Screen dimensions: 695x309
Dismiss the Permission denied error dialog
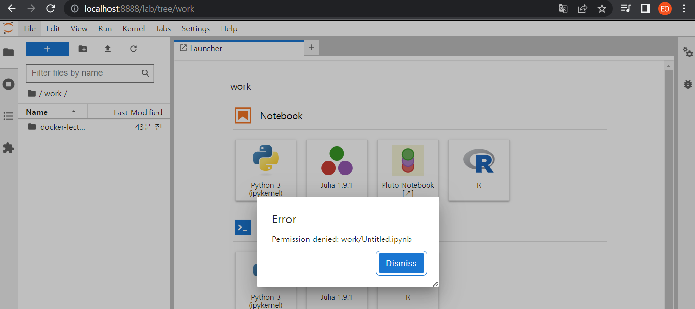click(401, 263)
